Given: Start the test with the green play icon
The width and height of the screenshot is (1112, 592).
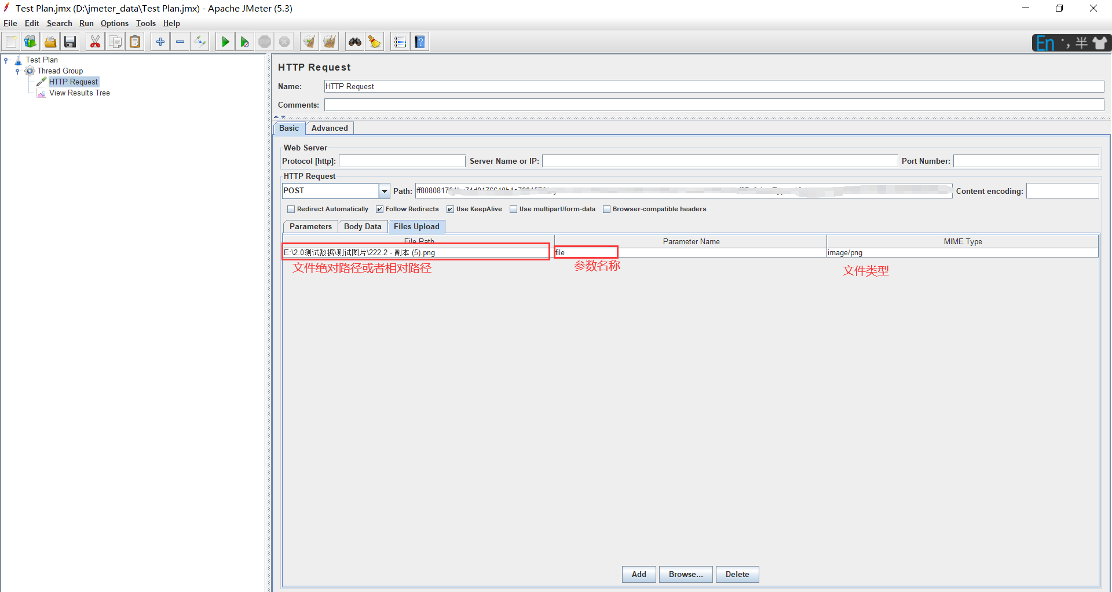Looking at the screenshot, I should click(225, 42).
